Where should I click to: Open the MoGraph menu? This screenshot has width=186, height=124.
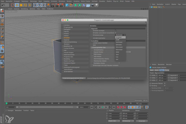pos(95,1)
